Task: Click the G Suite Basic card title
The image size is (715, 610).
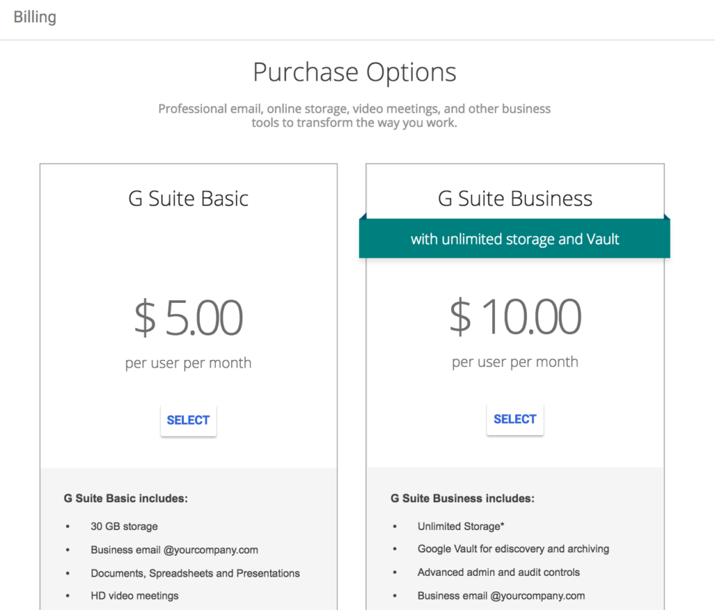Action: click(188, 199)
